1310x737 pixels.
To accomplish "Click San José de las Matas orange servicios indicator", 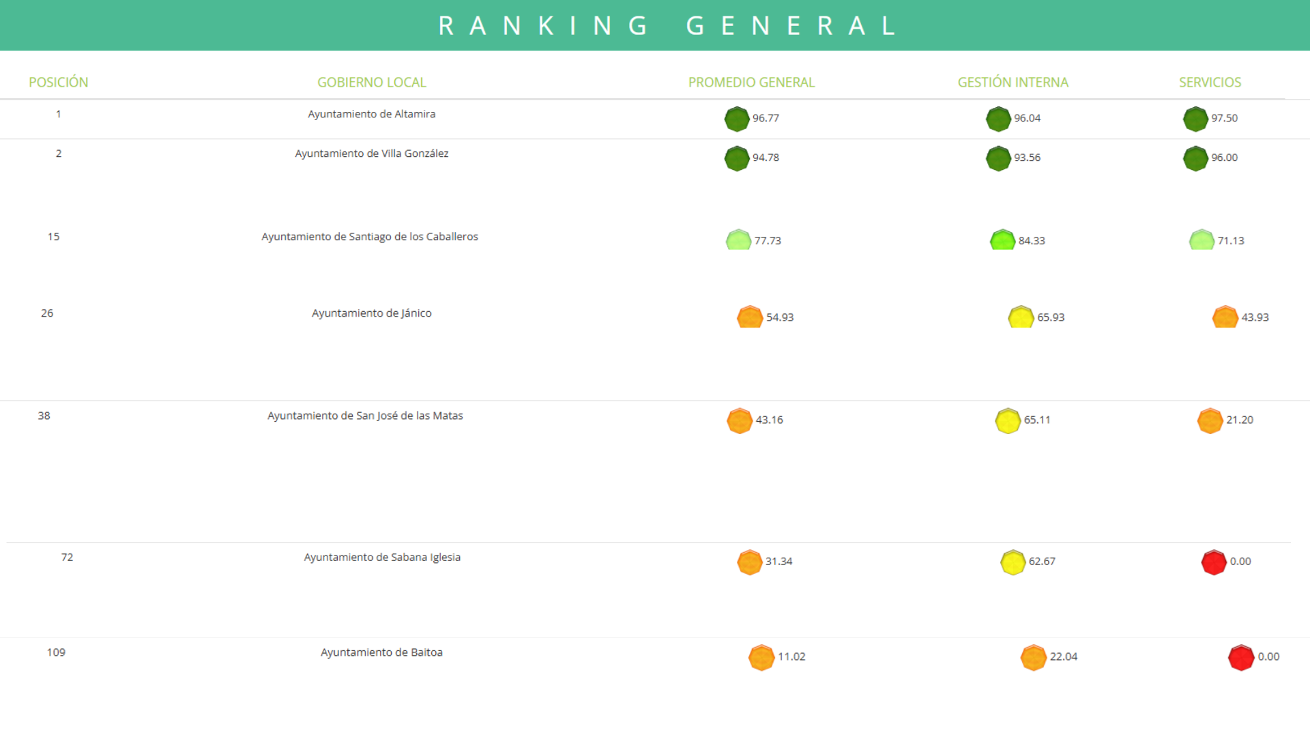I will 1210,421.
